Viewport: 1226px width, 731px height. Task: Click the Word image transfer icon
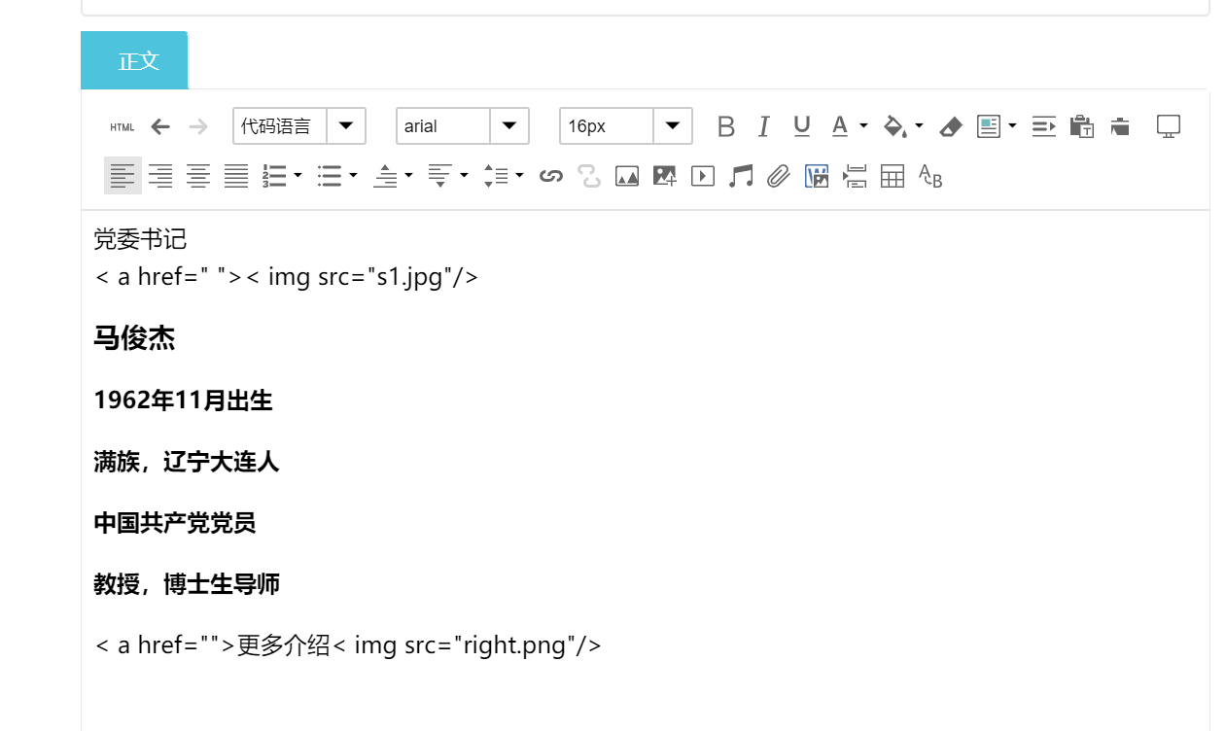(817, 176)
